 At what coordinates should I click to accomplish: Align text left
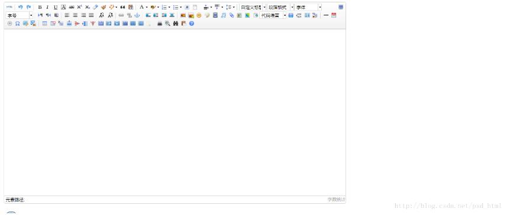[x=67, y=15]
